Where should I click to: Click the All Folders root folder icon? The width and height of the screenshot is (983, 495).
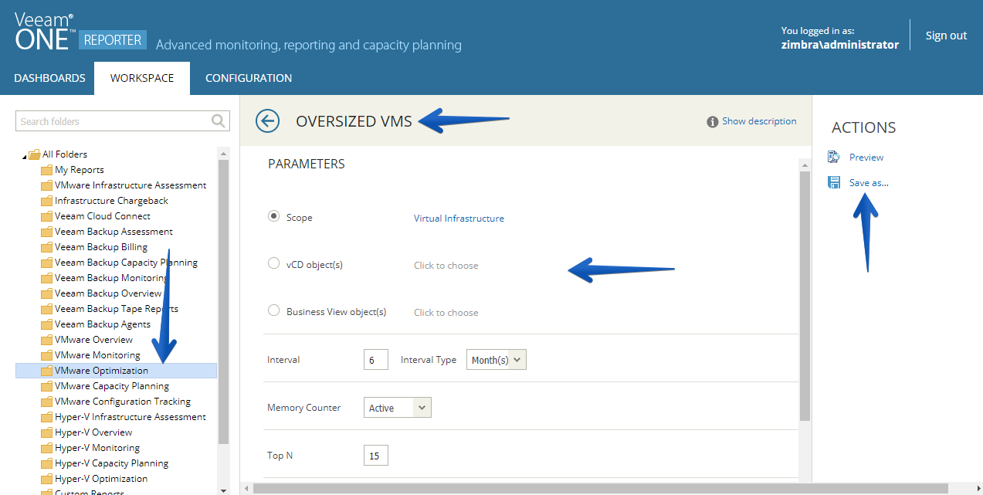(34, 154)
